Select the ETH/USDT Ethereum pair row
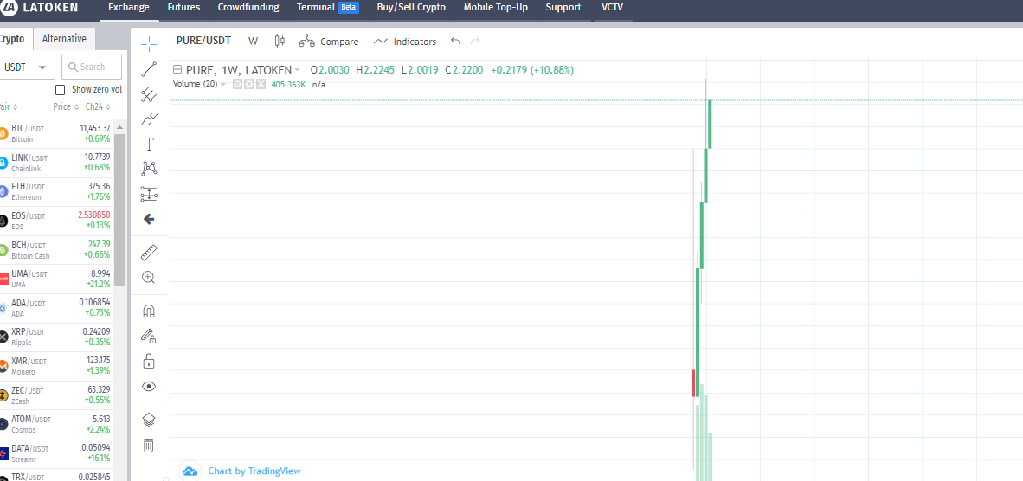The width and height of the screenshot is (1023, 481). tap(56, 191)
